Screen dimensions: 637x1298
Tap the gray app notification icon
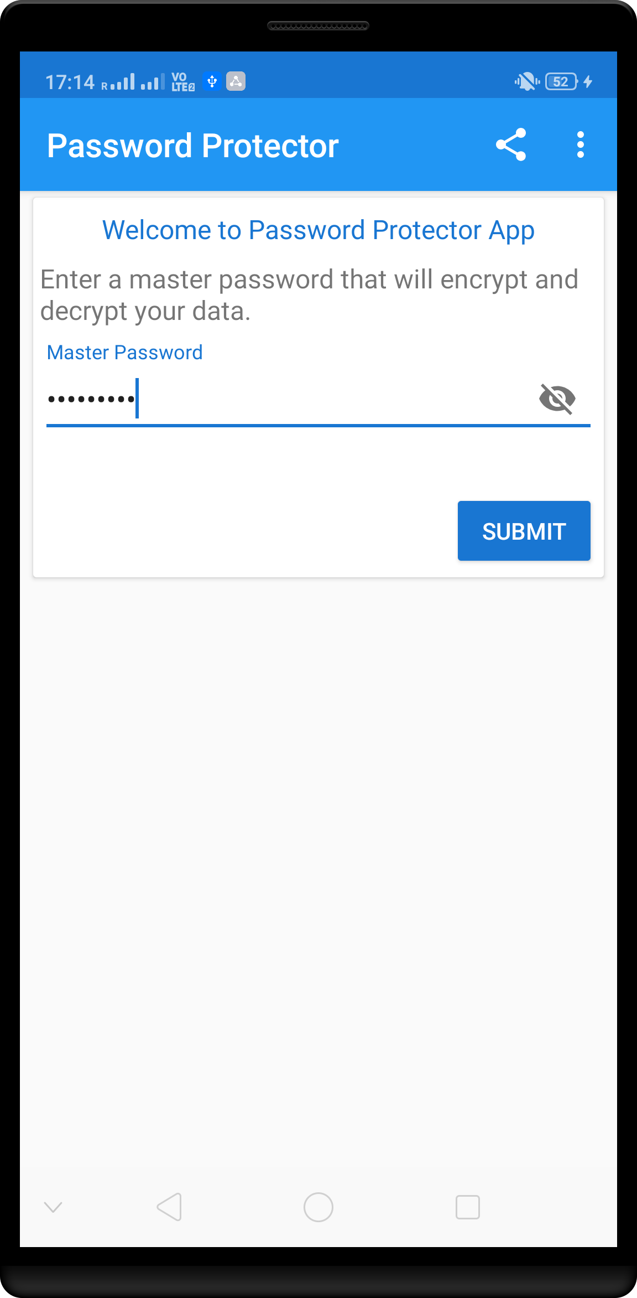(x=236, y=82)
